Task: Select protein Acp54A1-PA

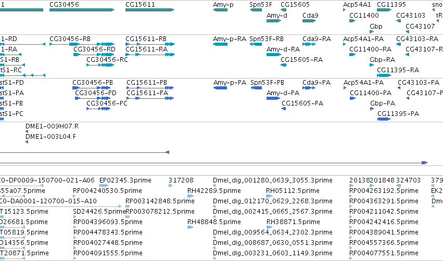Action: pos(363,82)
